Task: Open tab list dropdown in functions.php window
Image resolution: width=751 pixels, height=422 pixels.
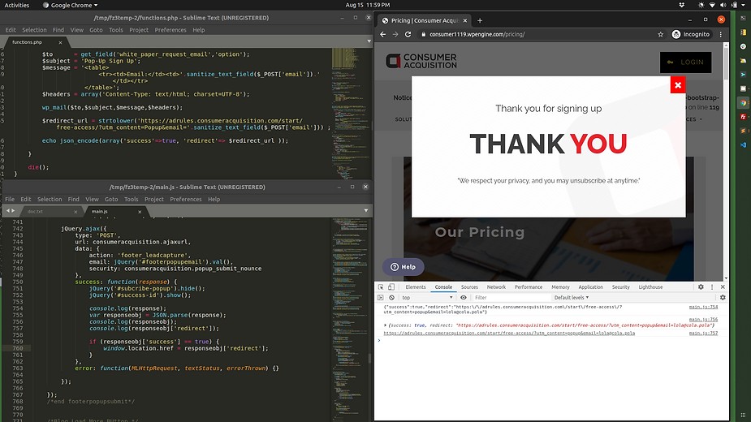Action: pos(369,41)
